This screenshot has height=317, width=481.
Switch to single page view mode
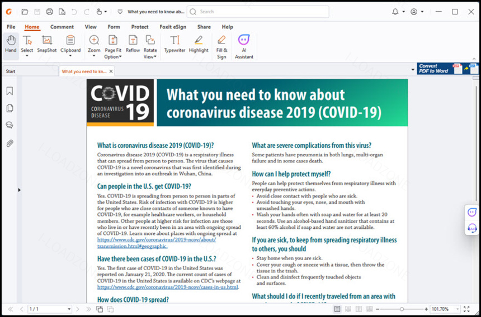pyautogui.click(x=337, y=309)
